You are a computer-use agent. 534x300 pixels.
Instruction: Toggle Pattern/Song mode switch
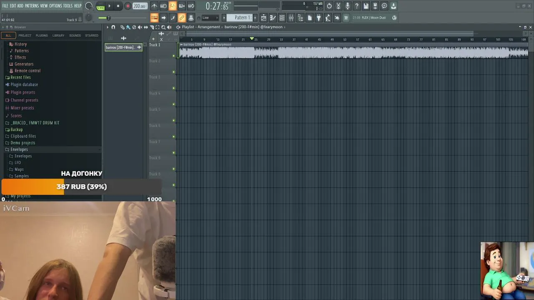click(x=101, y=6)
